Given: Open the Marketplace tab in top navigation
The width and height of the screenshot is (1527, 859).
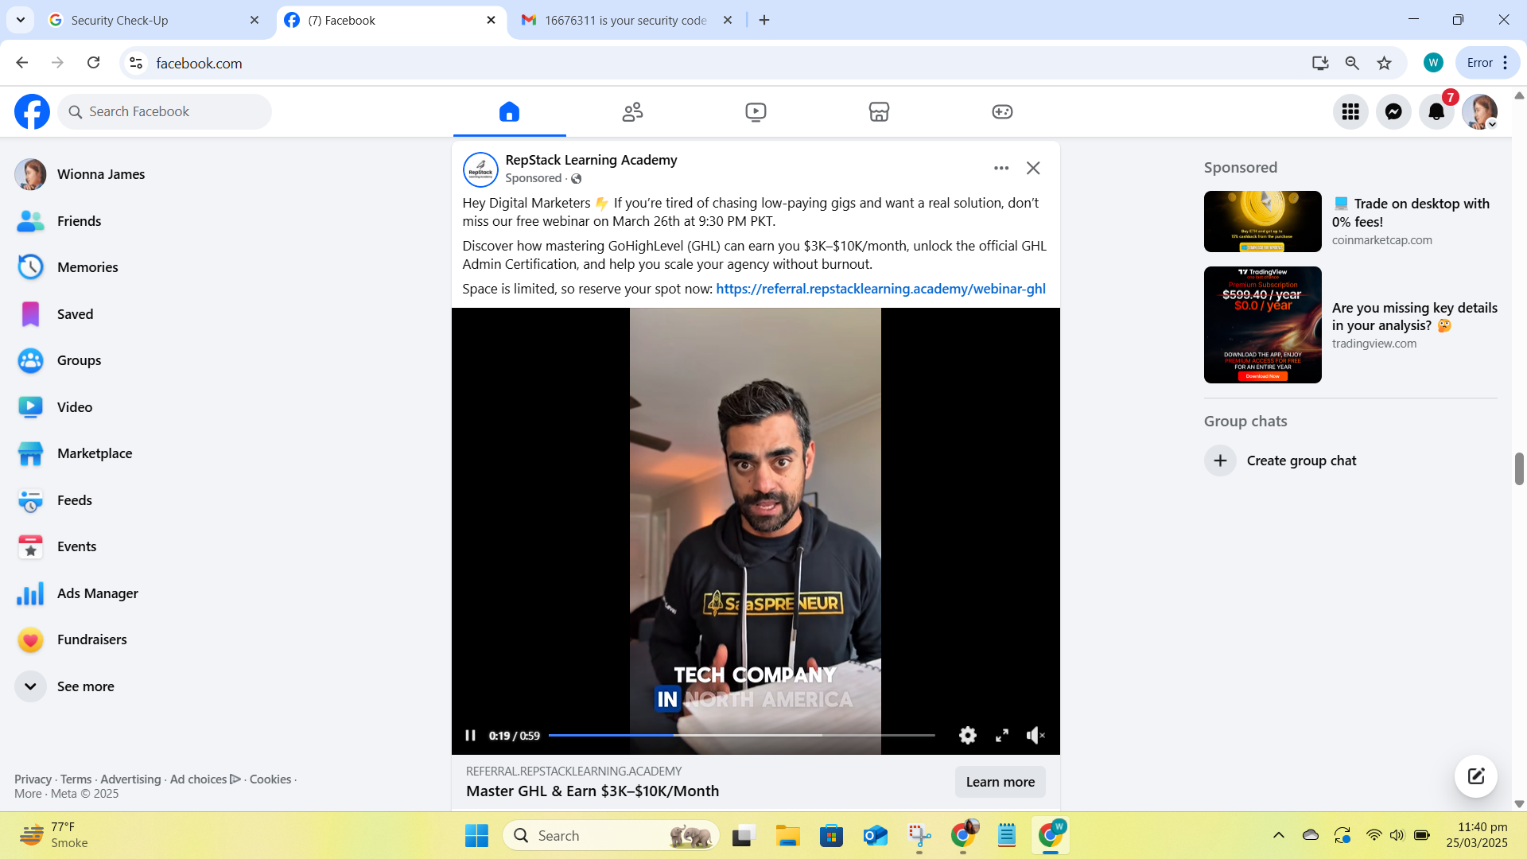Looking at the screenshot, I should coord(879,111).
